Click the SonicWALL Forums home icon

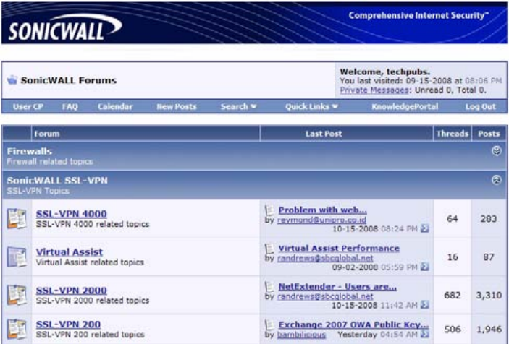(12, 79)
